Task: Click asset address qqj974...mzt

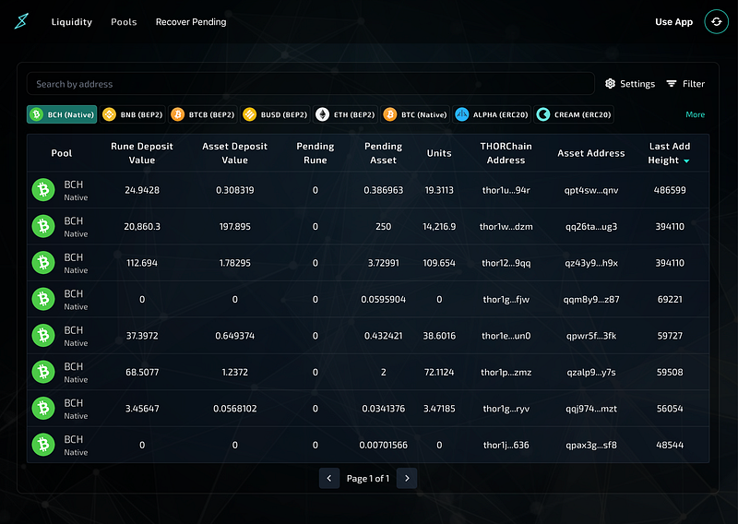Action: point(591,409)
